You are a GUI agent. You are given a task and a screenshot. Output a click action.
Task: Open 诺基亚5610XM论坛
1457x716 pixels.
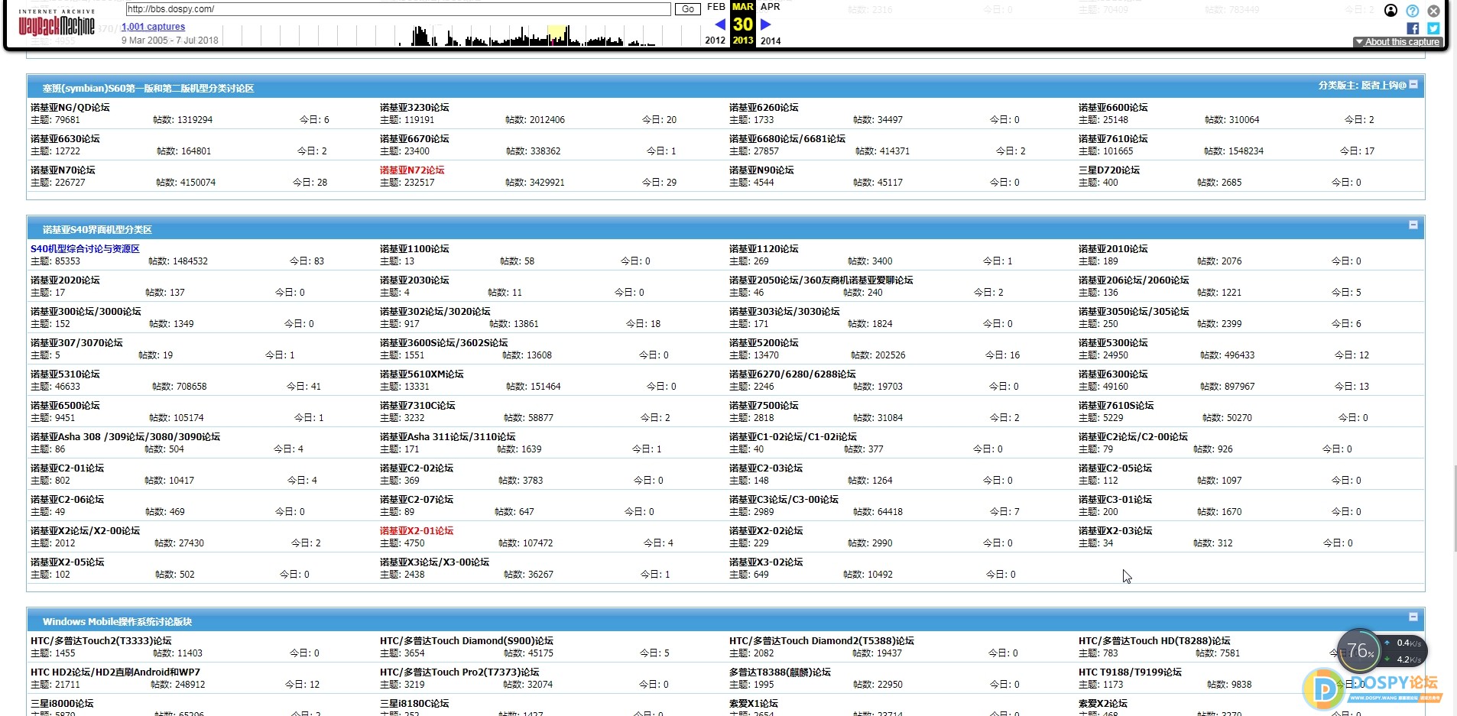422,374
